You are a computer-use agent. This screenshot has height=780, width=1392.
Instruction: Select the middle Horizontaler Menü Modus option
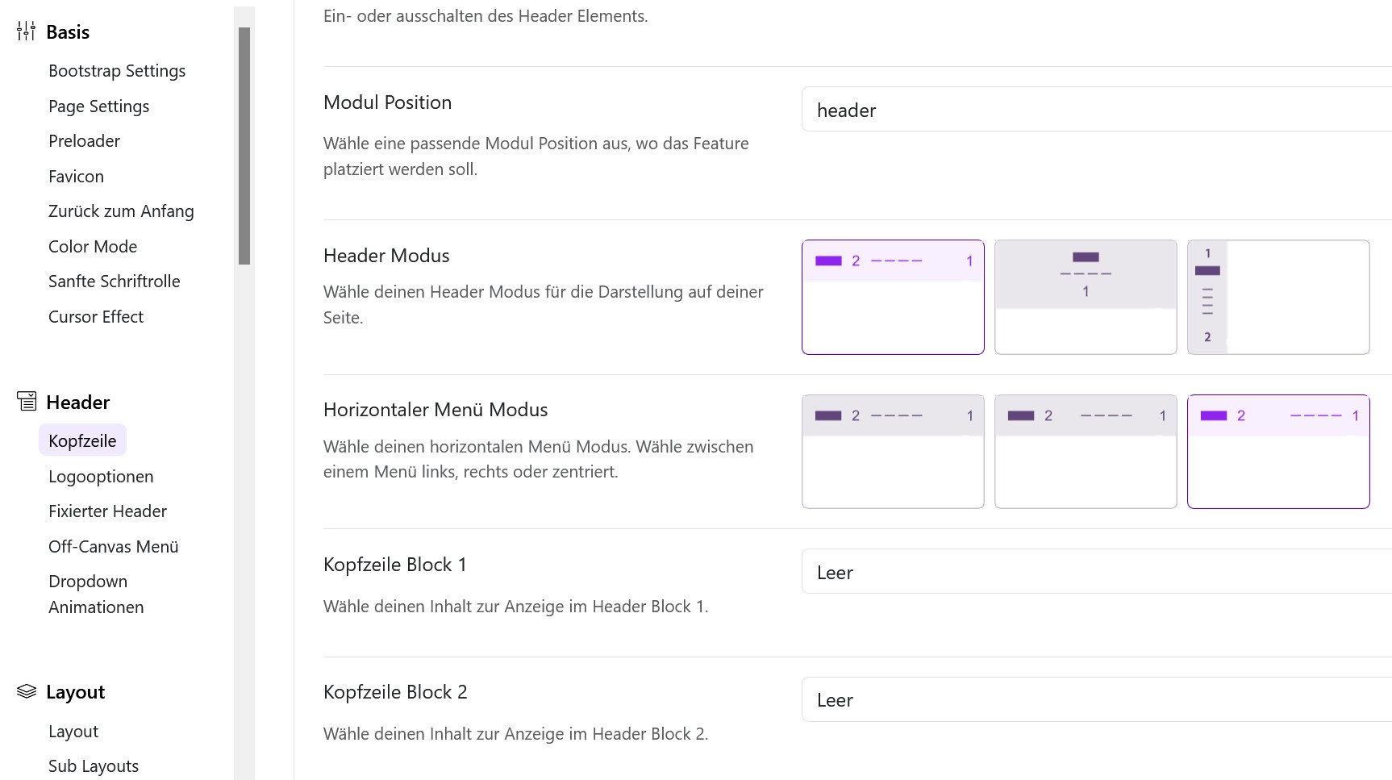click(1086, 451)
